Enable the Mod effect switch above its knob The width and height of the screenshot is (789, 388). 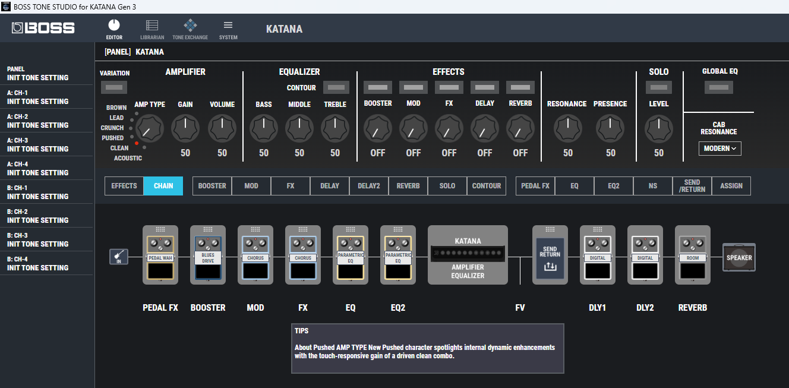(414, 87)
